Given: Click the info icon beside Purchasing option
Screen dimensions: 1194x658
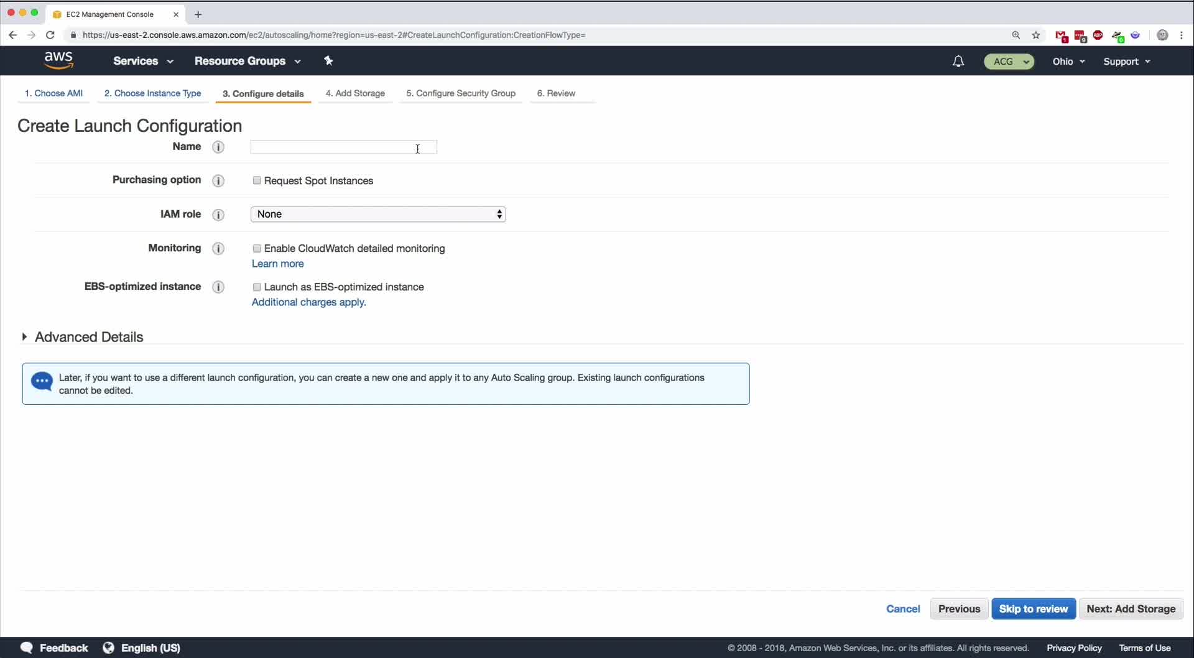Looking at the screenshot, I should [218, 180].
